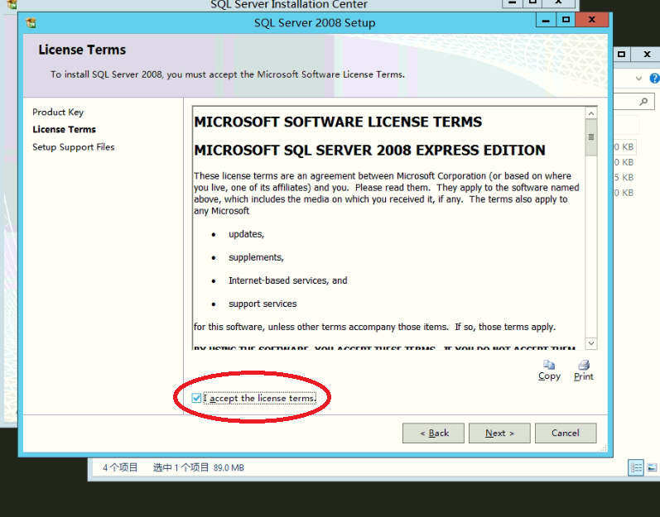Open the blue help icon in Explorer window
Image resolution: width=660 pixels, height=517 pixels.
click(654, 79)
